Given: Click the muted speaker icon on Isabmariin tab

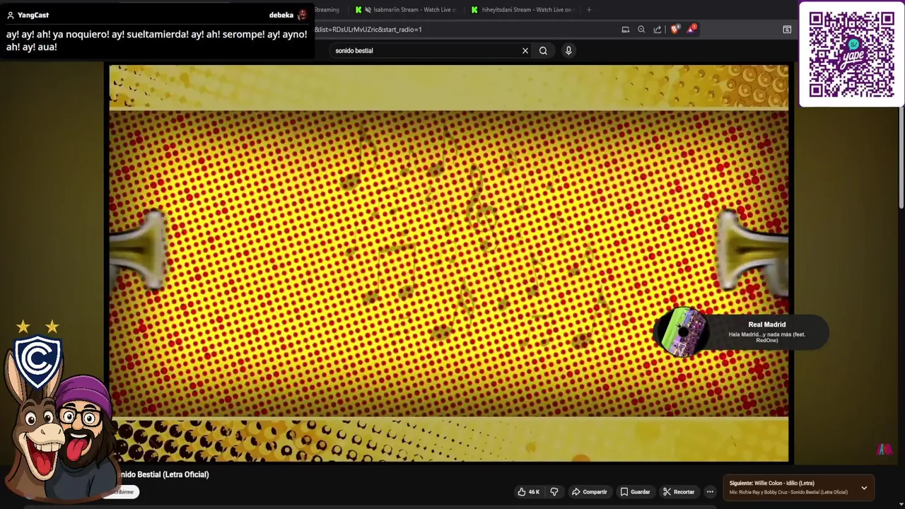Looking at the screenshot, I should coord(368,10).
